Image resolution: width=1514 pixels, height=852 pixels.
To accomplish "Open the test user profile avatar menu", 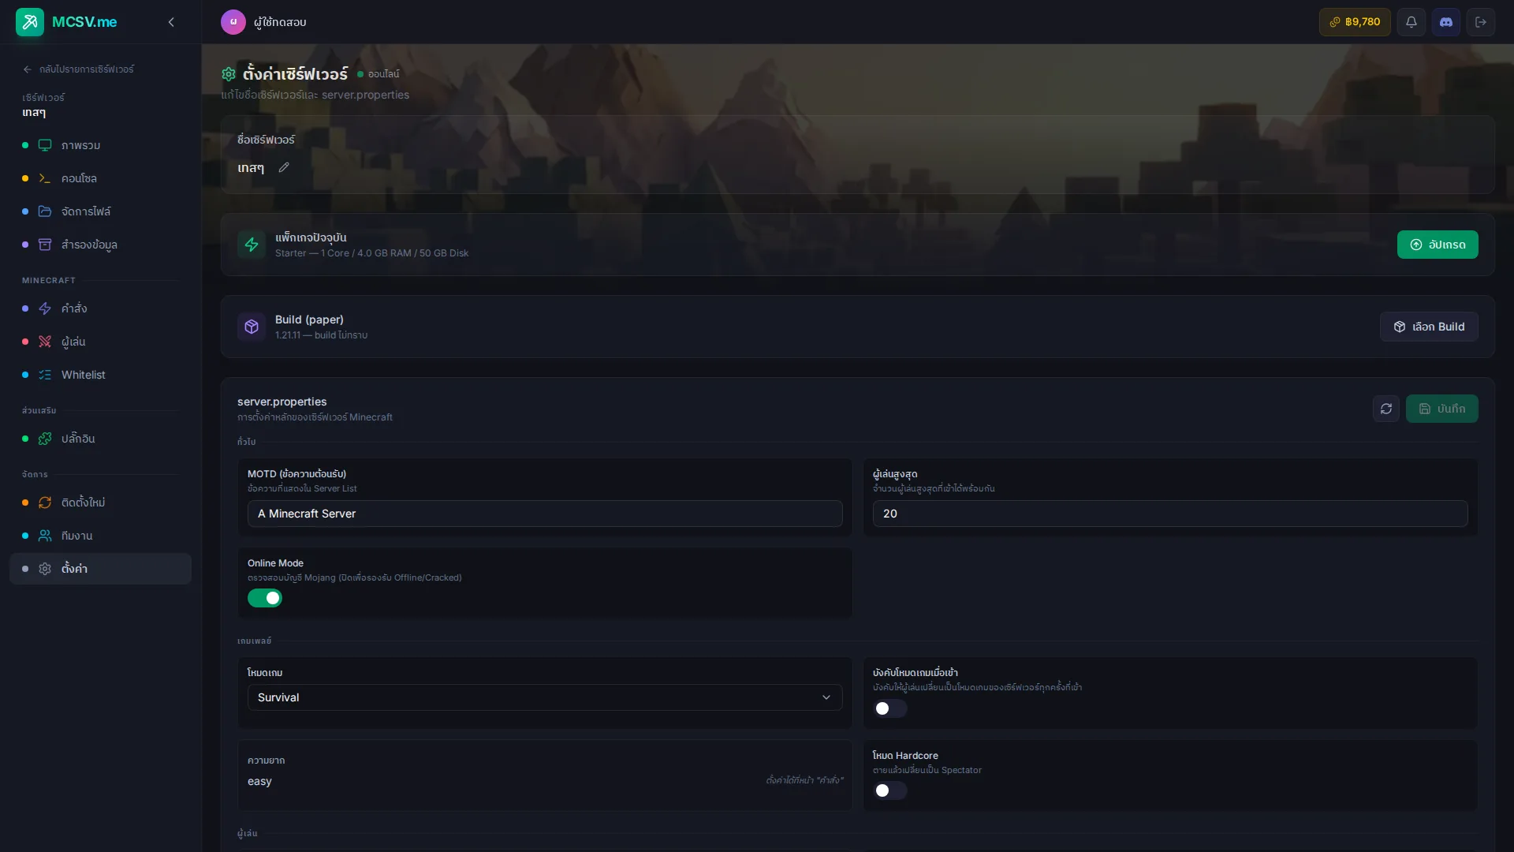I will click(x=233, y=22).
